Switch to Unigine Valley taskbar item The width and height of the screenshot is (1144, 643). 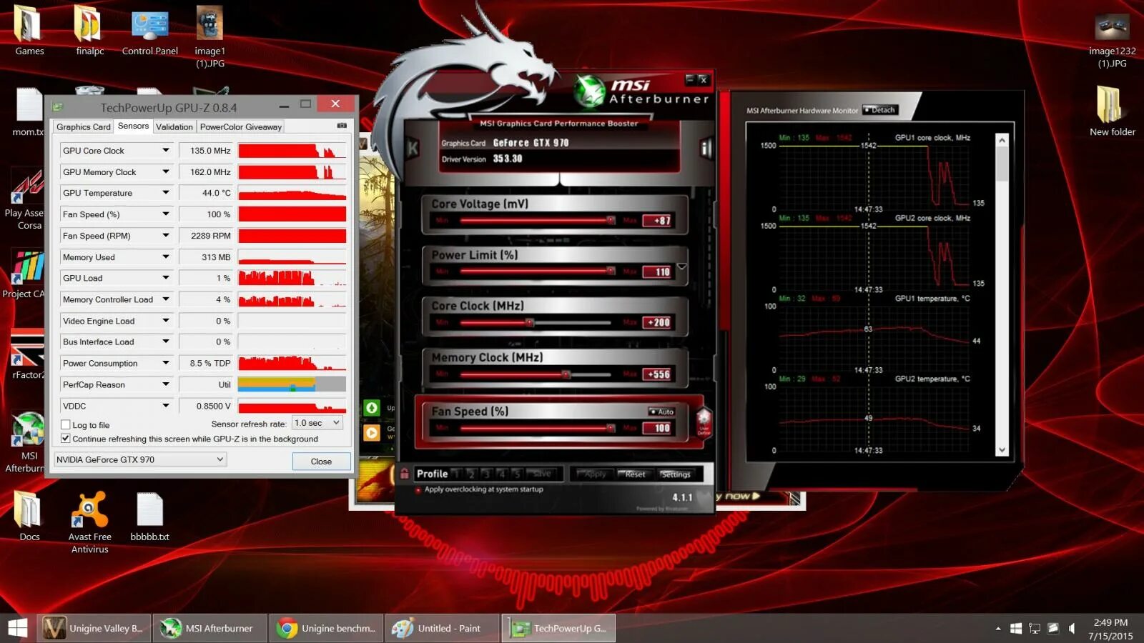[x=94, y=628]
